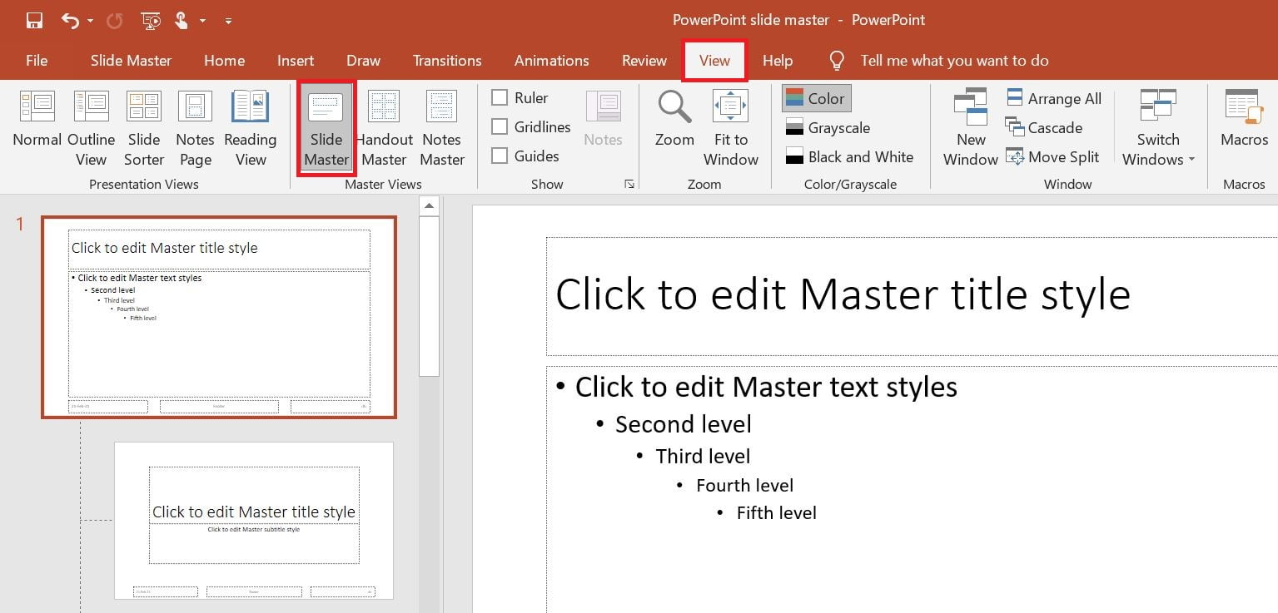Customize Quick Access Toolbar dropdown
This screenshot has width=1278, height=613.
point(228,21)
